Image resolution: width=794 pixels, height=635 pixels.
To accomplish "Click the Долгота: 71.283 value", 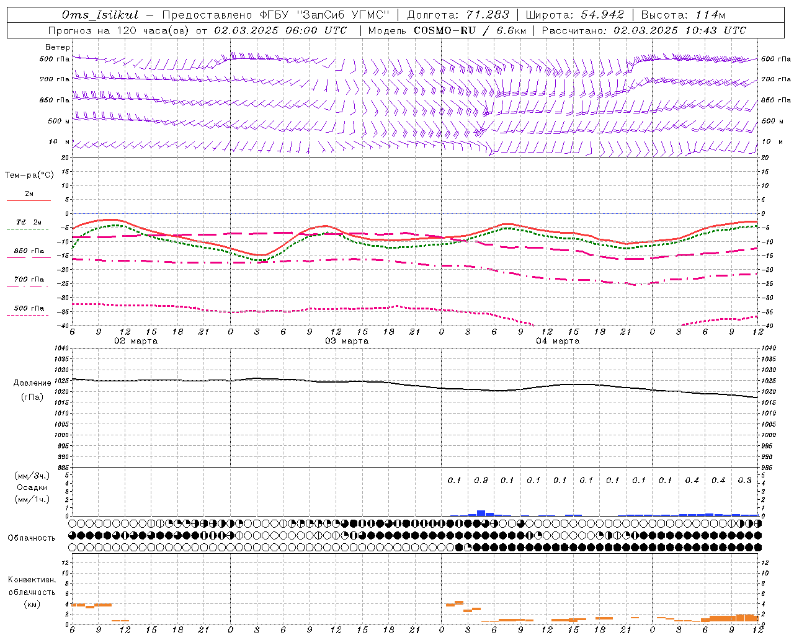I will click(458, 15).
